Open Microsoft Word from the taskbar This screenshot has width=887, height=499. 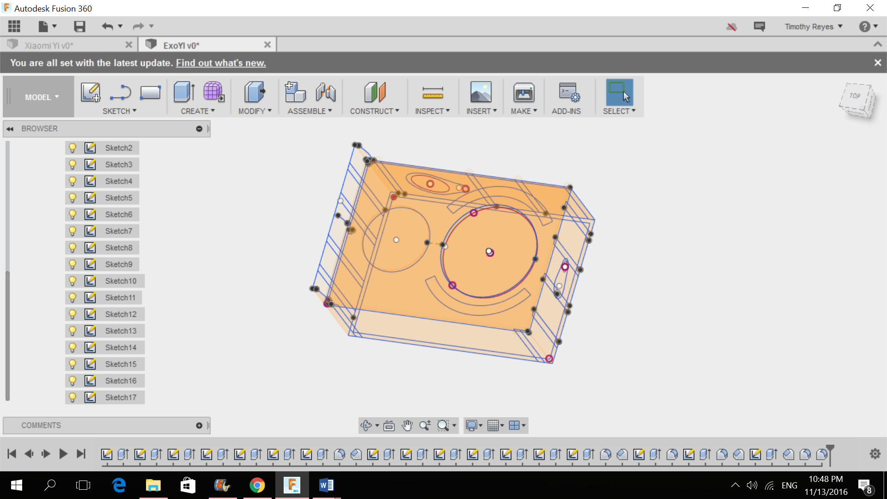pyautogui.click(x=326, y=485)
